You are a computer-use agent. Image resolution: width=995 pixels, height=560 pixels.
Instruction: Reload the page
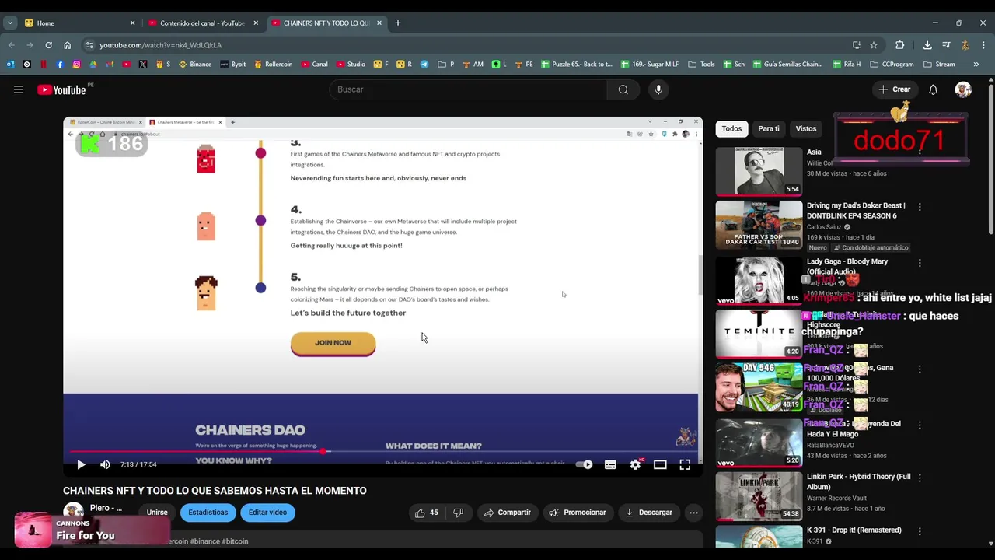pos(48,45)
